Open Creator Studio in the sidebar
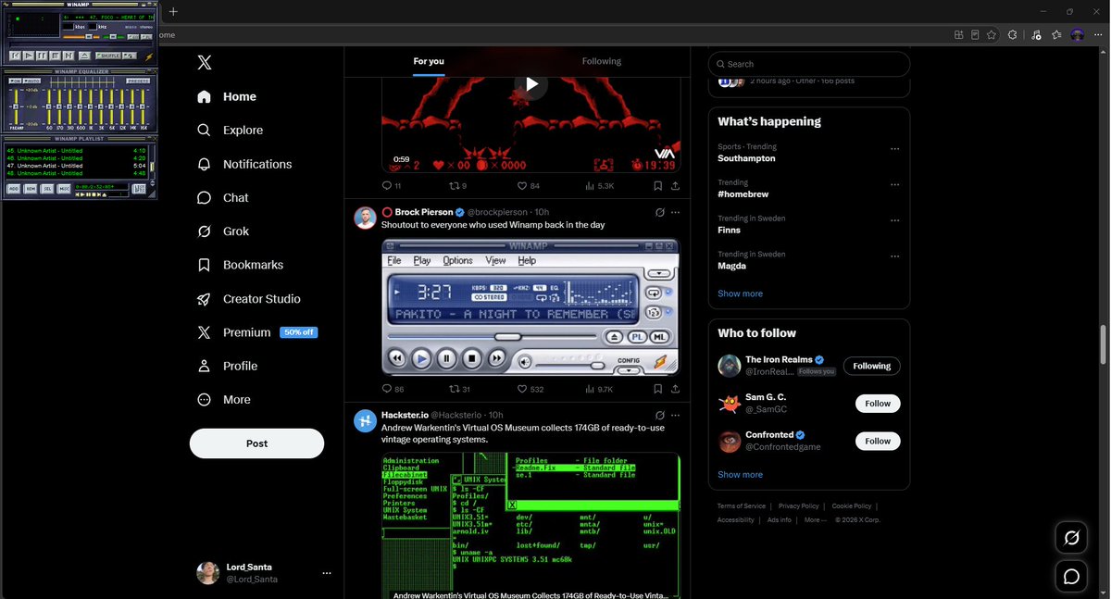 (248, 299)
